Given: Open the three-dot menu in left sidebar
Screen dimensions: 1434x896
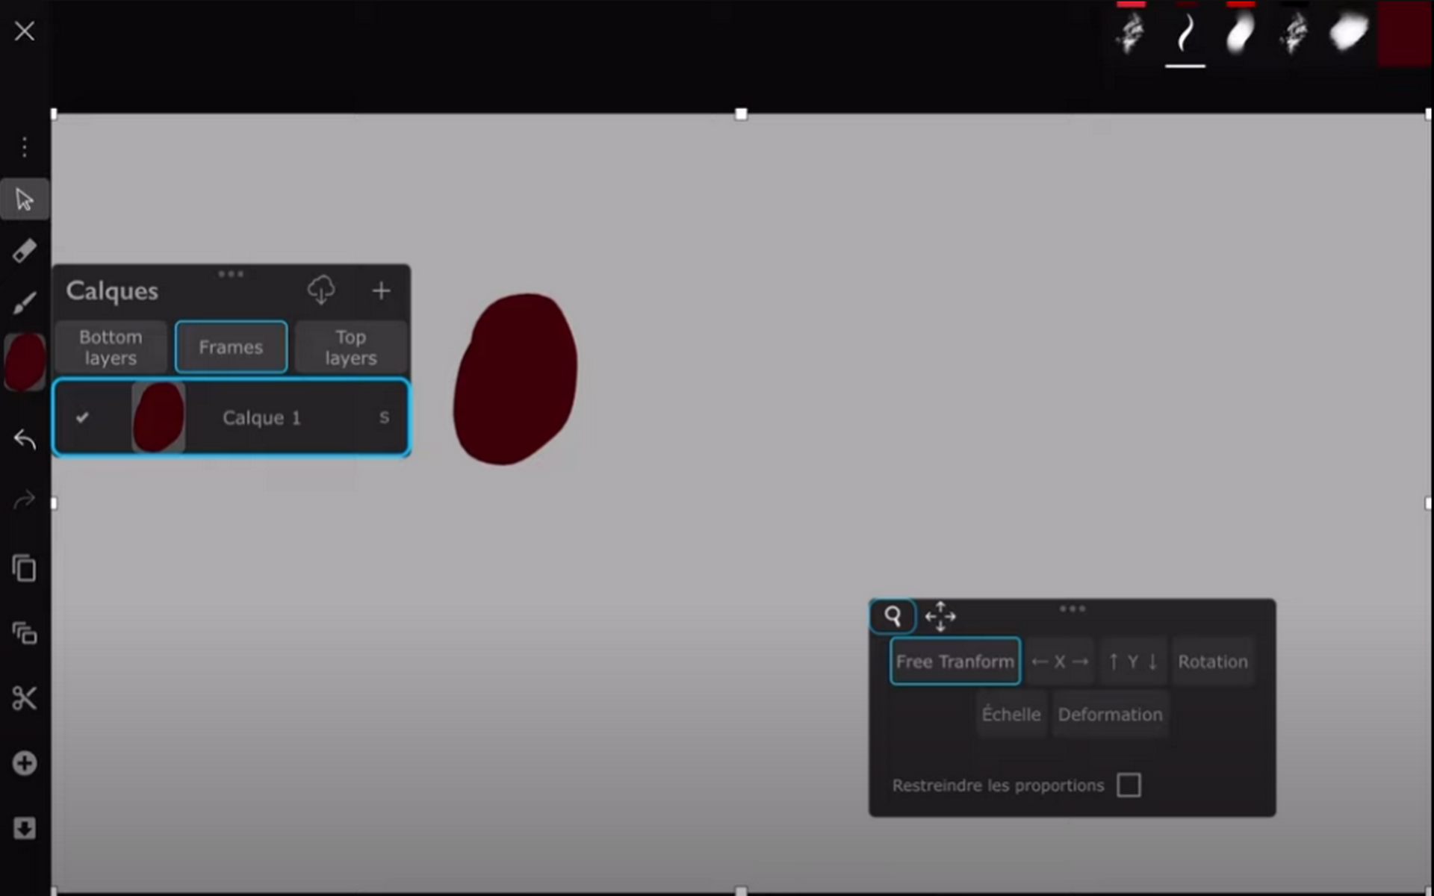Looking at the screenshot, I should coord(25,147).
